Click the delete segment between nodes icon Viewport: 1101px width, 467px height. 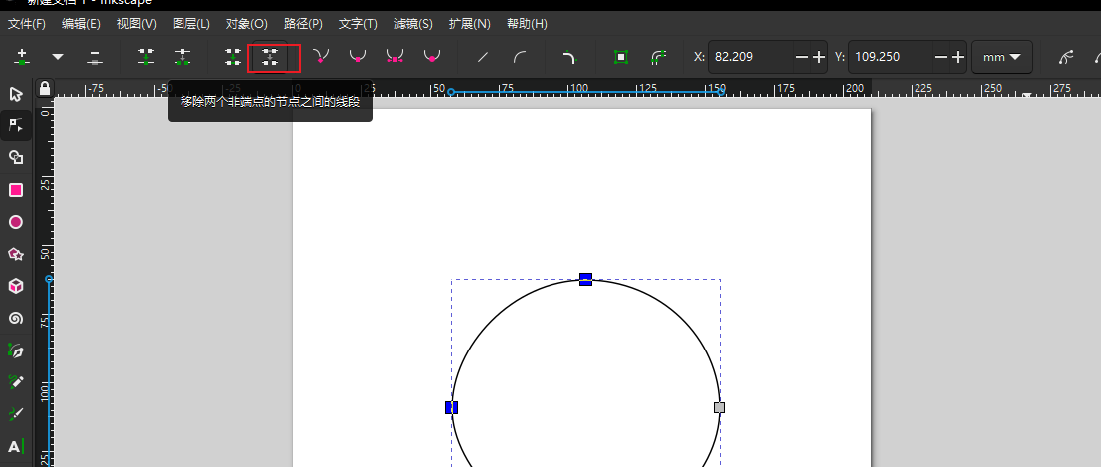click(269, 57)
